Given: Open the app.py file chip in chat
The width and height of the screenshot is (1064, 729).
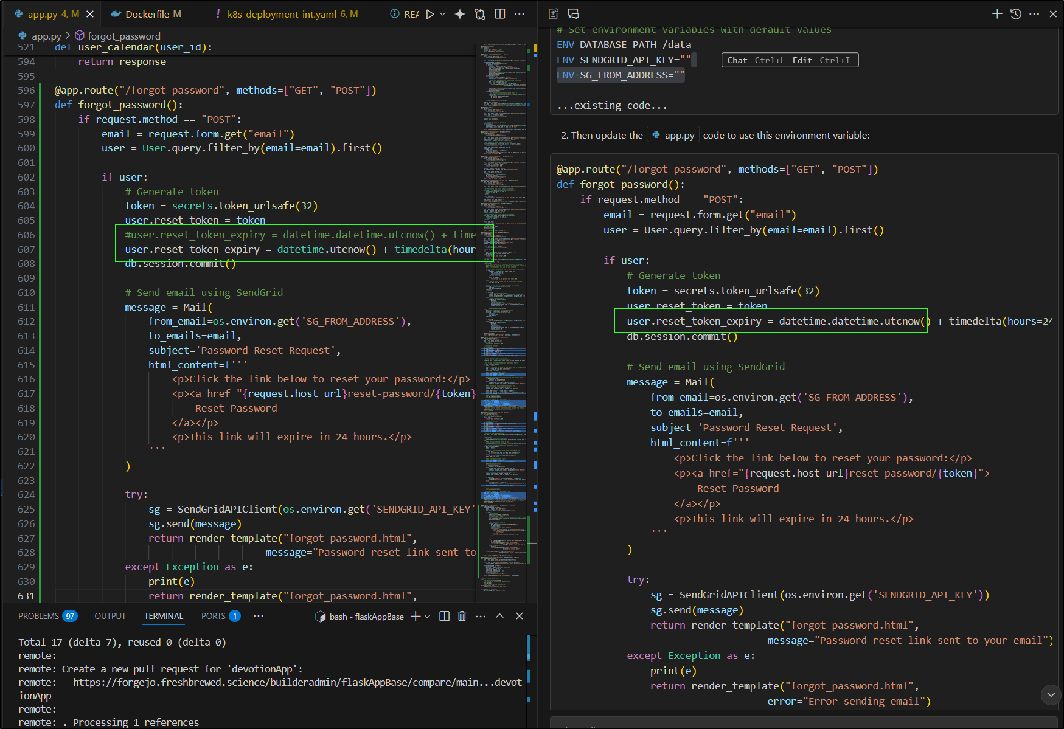Looking at the screenshot, I should (x=673, y=135).
